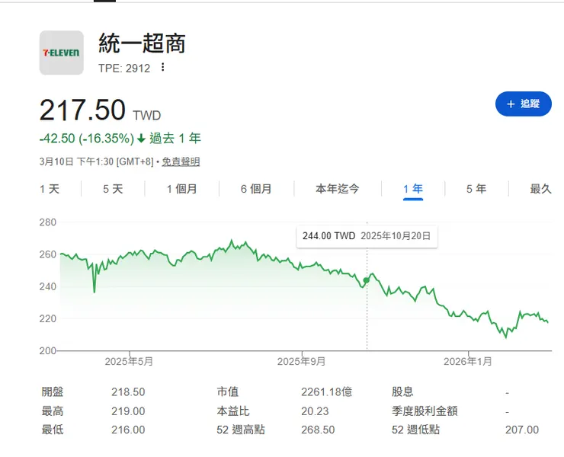Click the -42.50 (-16.35%) change text
This screenshot has width=564, height=457.
click(x=87, y=139)
